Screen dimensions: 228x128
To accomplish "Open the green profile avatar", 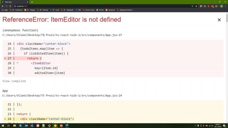I will coord(222,6).
